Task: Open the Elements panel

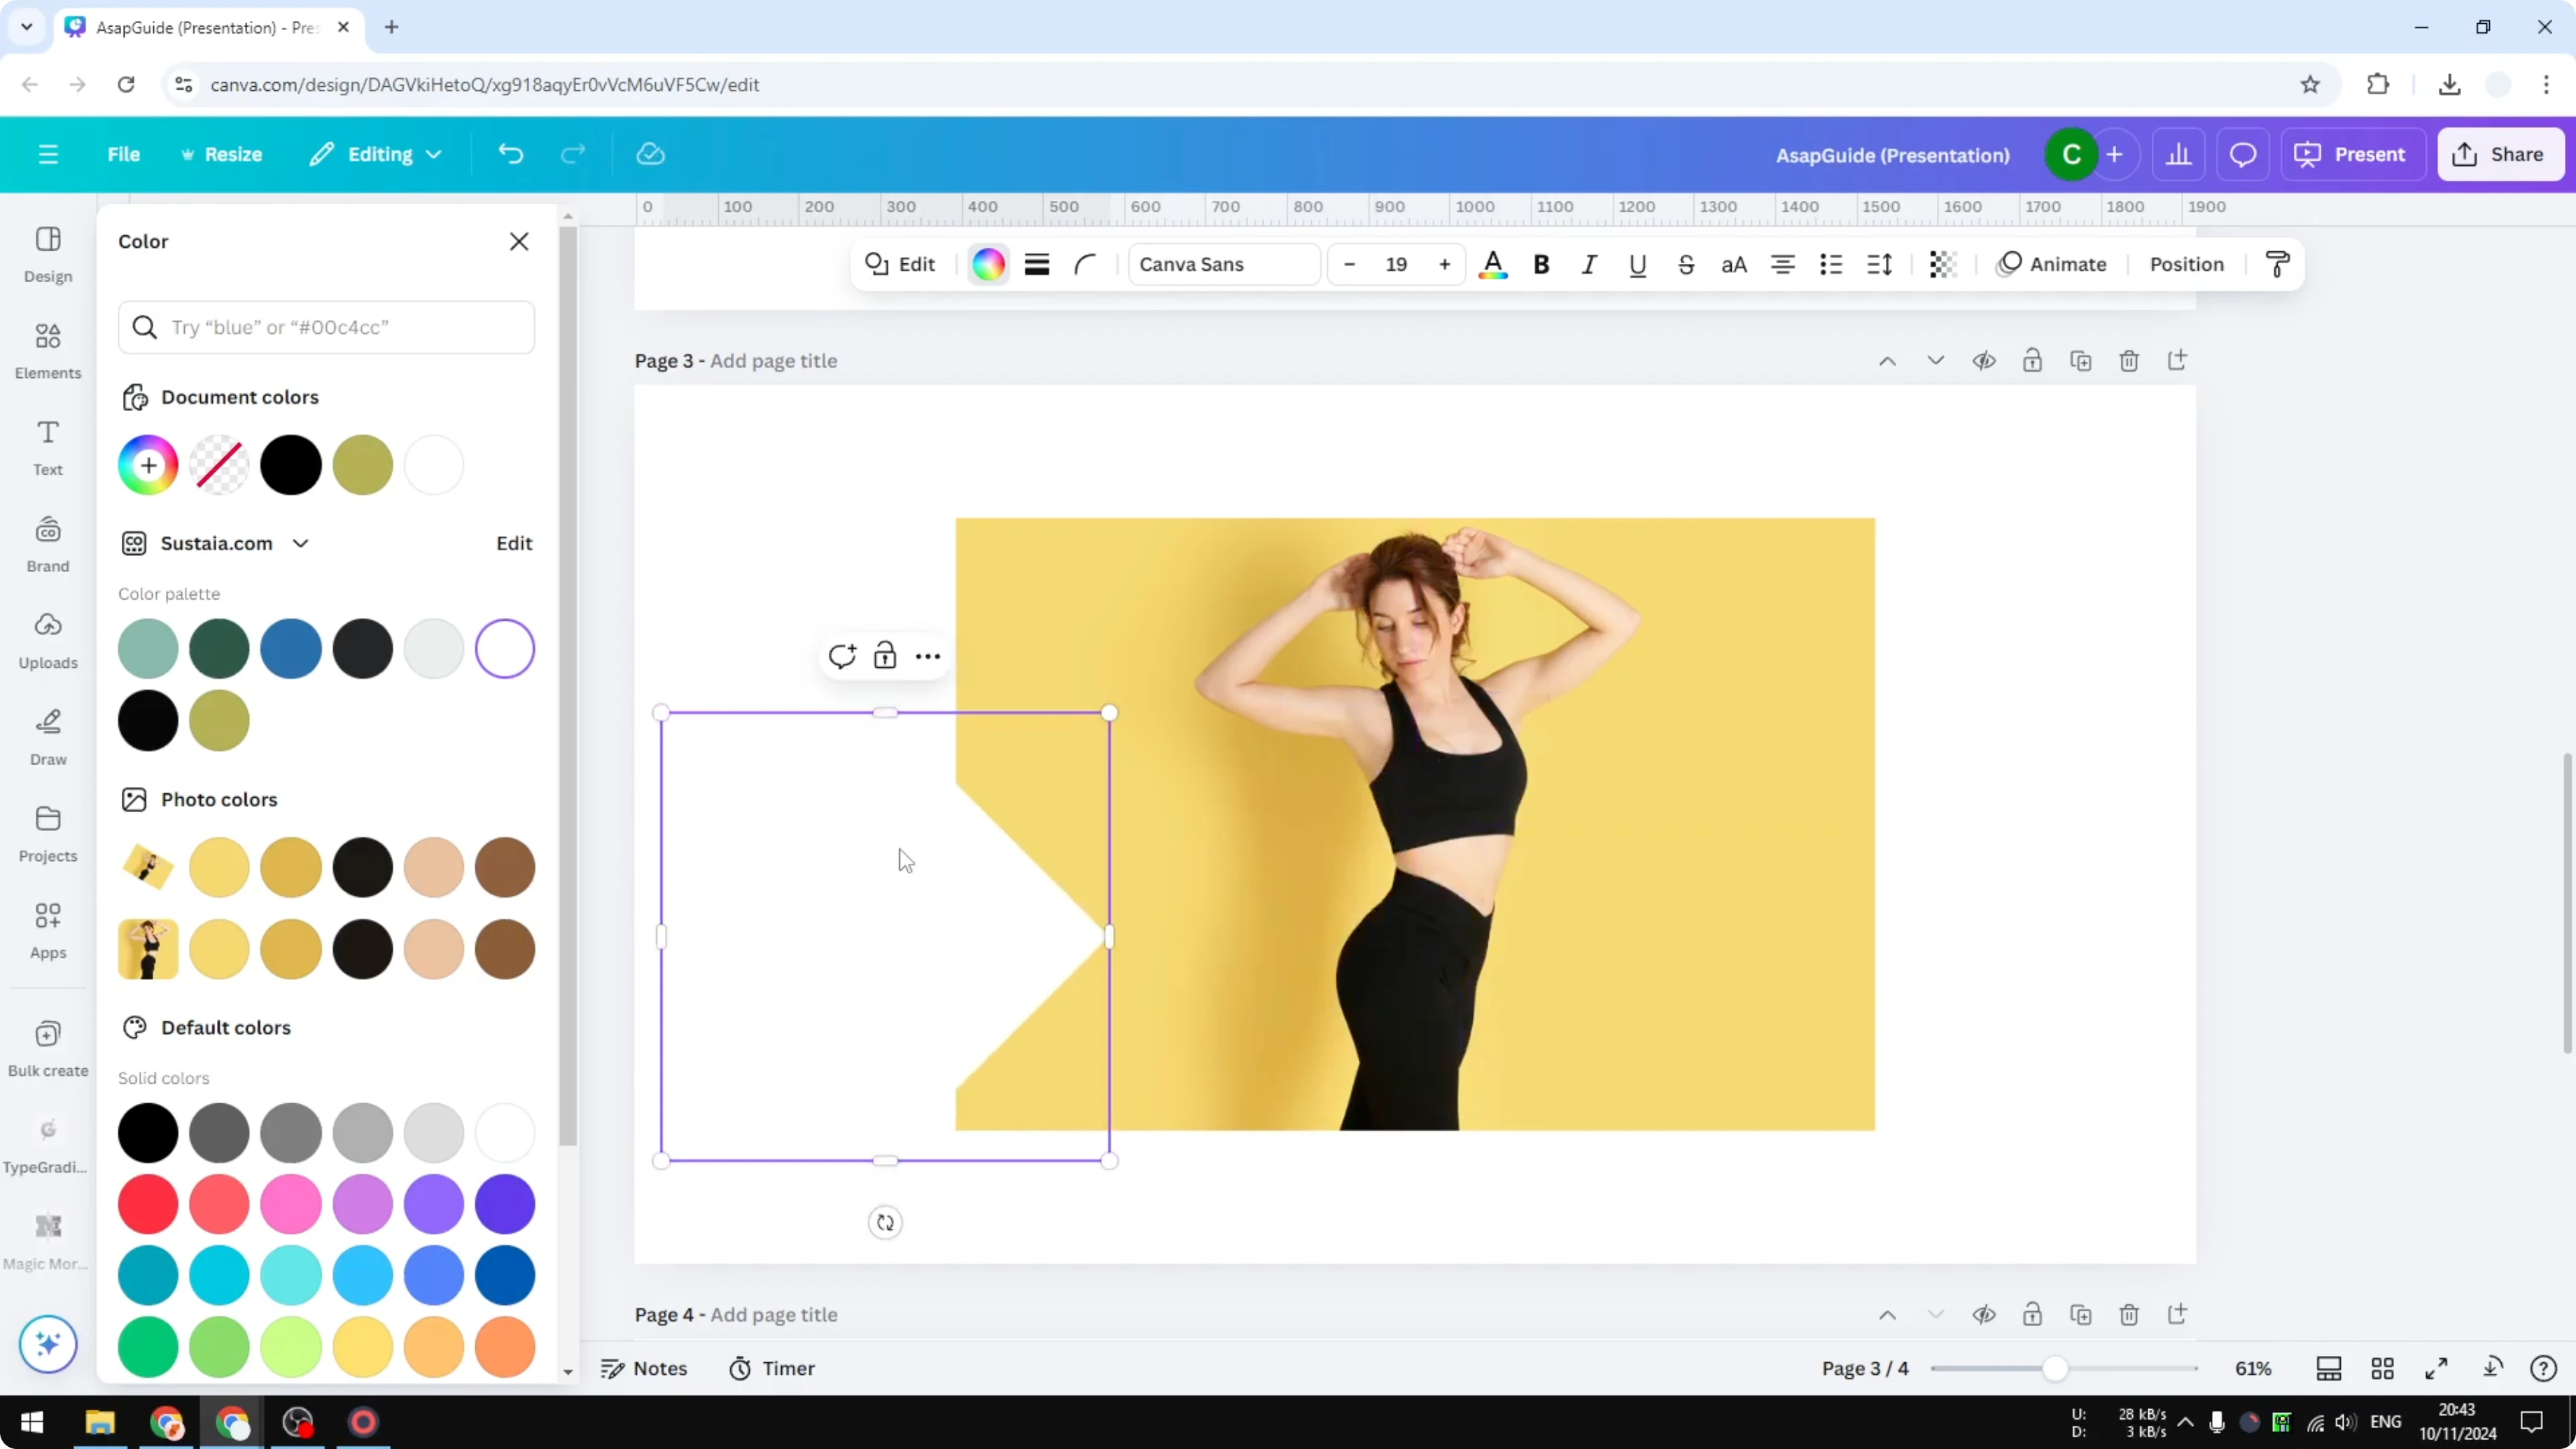Action: point(47,350)
